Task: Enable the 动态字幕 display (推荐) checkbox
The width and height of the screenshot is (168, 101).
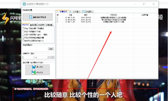Action: (x=23, y=35)
